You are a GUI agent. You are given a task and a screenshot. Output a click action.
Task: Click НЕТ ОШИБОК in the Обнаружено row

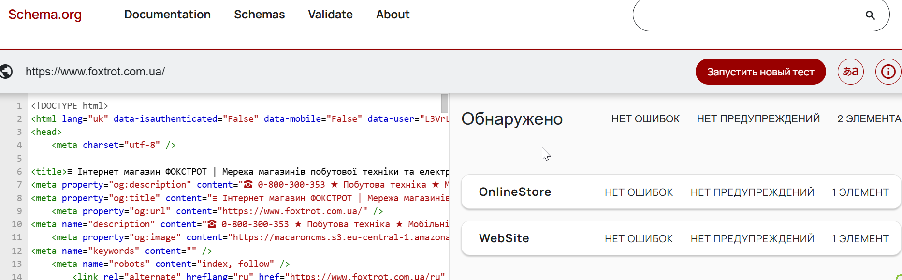645,119
